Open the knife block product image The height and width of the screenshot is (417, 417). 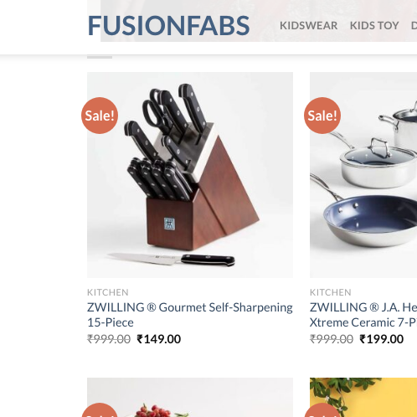click(190, 175)
